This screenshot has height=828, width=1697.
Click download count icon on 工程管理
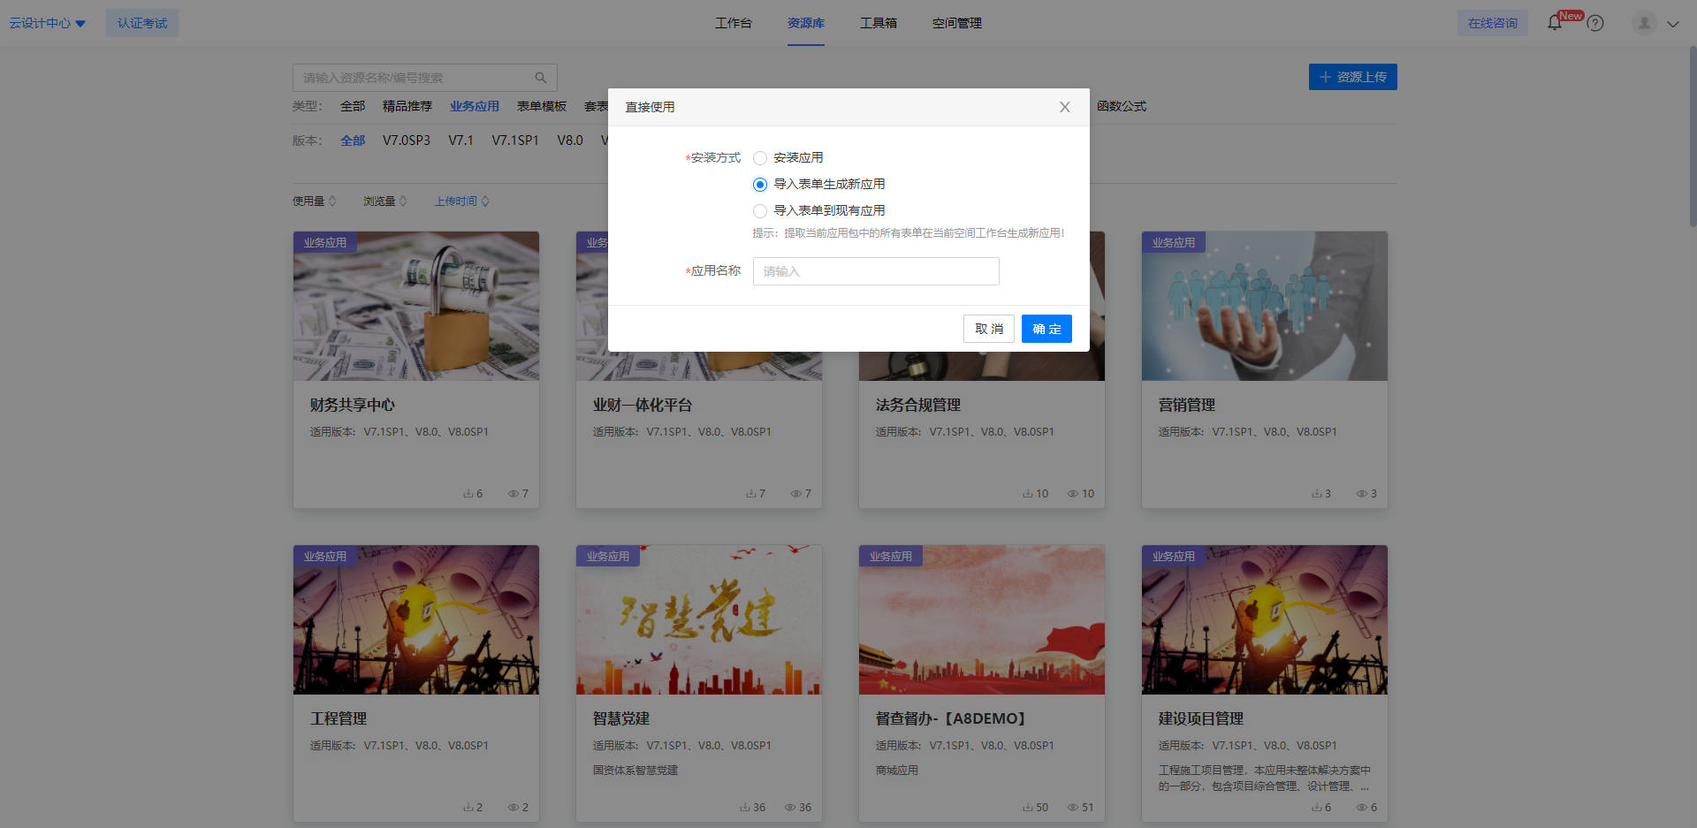coord(468,808)
